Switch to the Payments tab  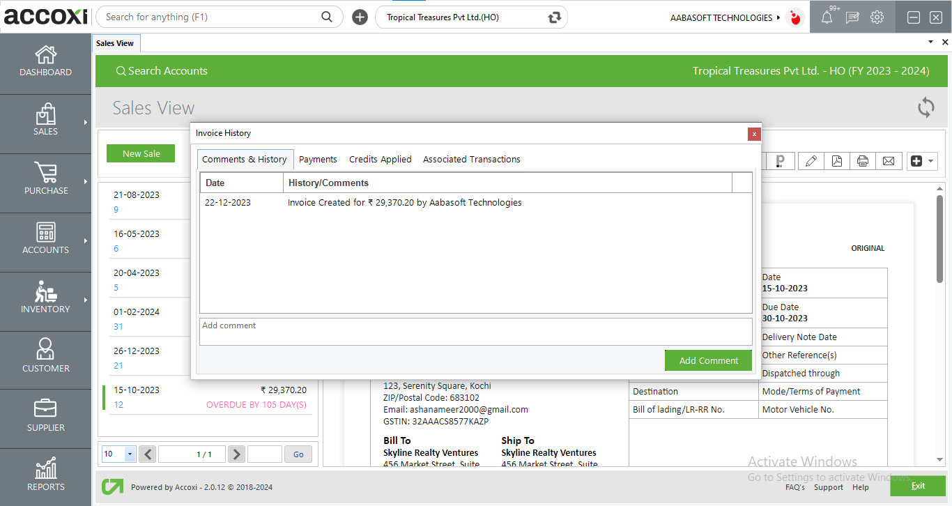[x=318, y=160]
